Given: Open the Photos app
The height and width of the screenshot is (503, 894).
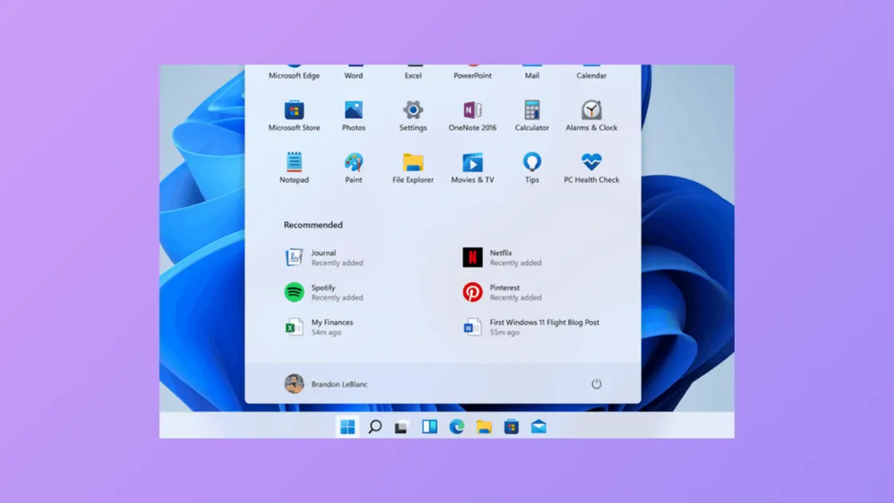Looking at the screenshot, I should (353, 115).
